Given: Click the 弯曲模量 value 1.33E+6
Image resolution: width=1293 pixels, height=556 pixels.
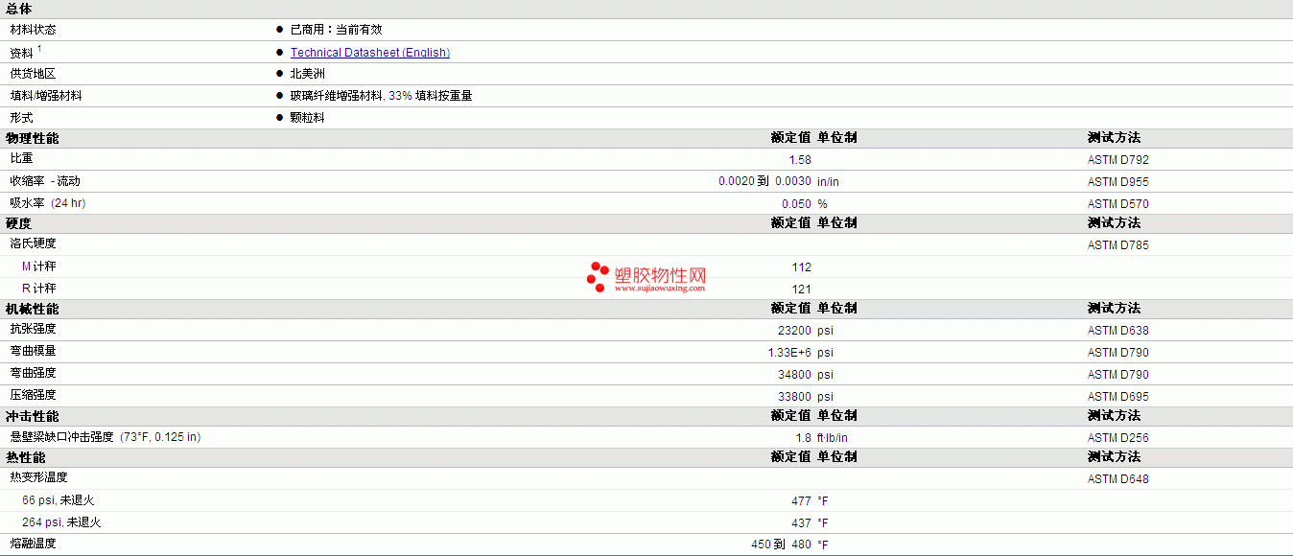Looking at the screenshot, I should pyautogui.click(x=789, y=353).
